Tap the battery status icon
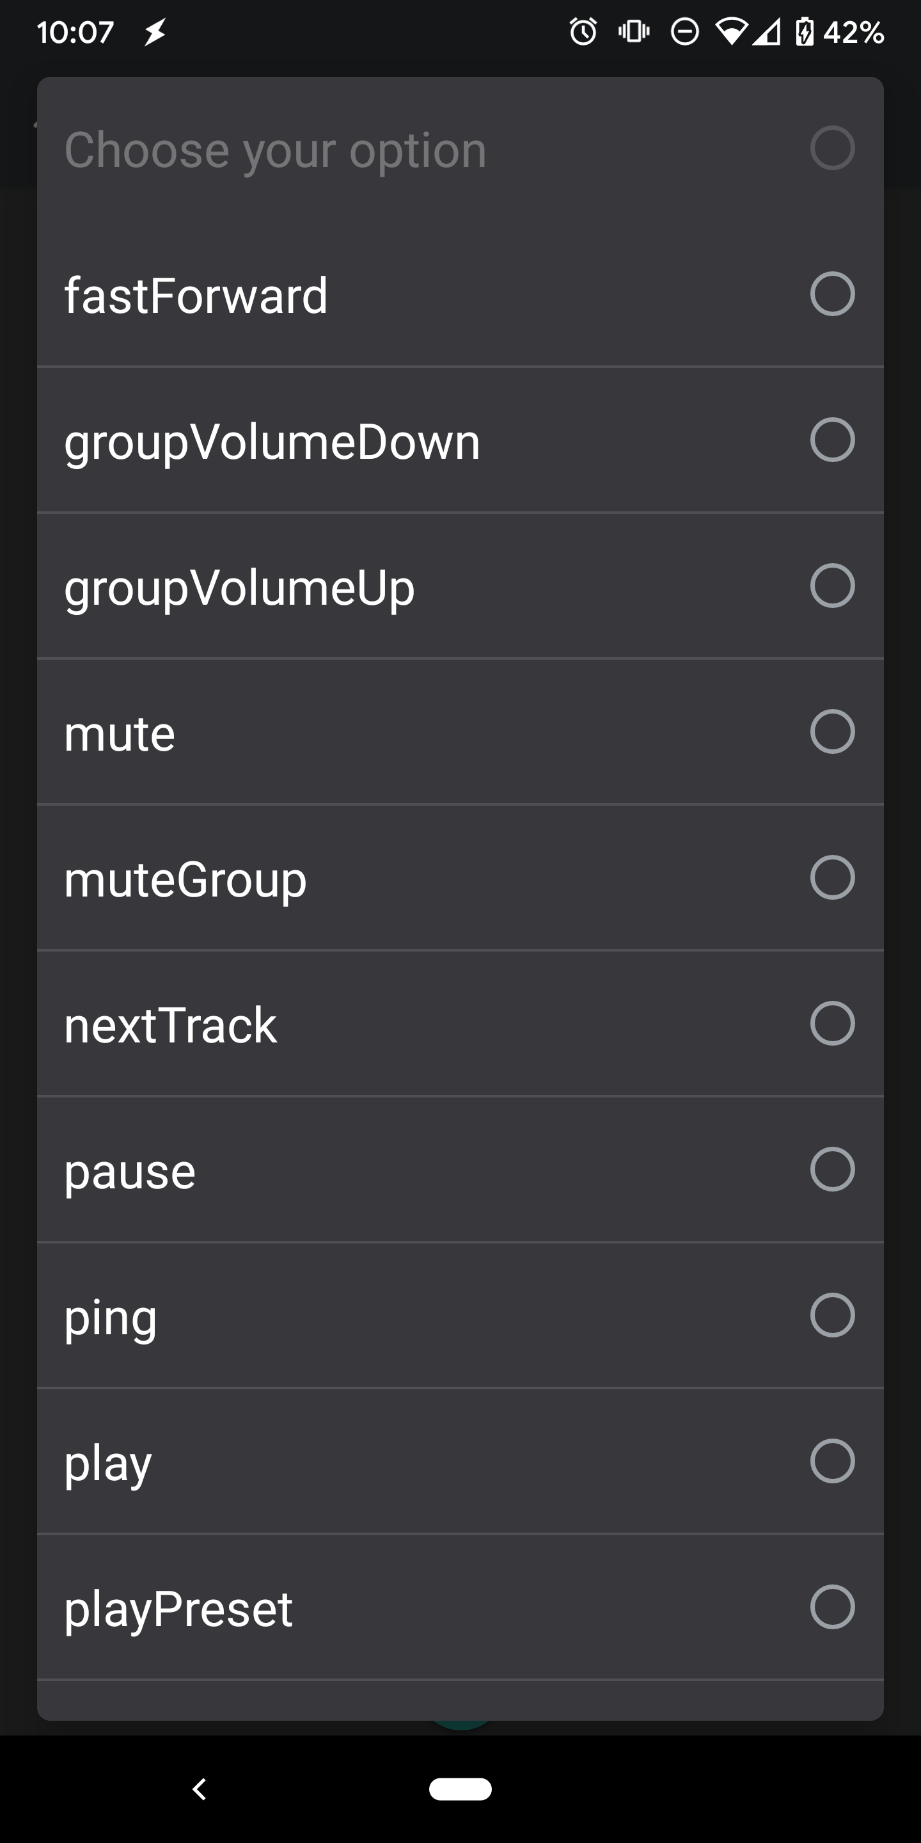 click(x=805, y=32)
